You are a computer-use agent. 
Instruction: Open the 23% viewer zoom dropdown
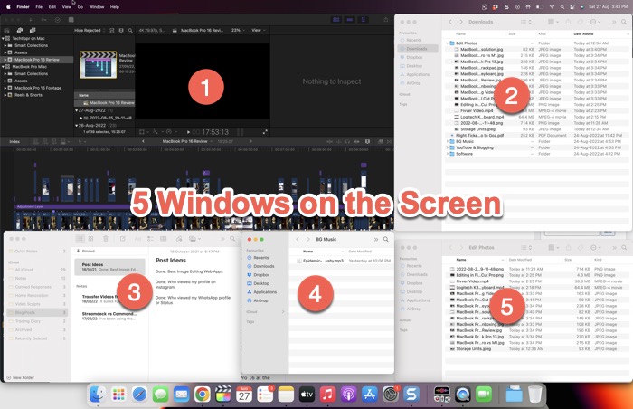[x=238, y=30]
